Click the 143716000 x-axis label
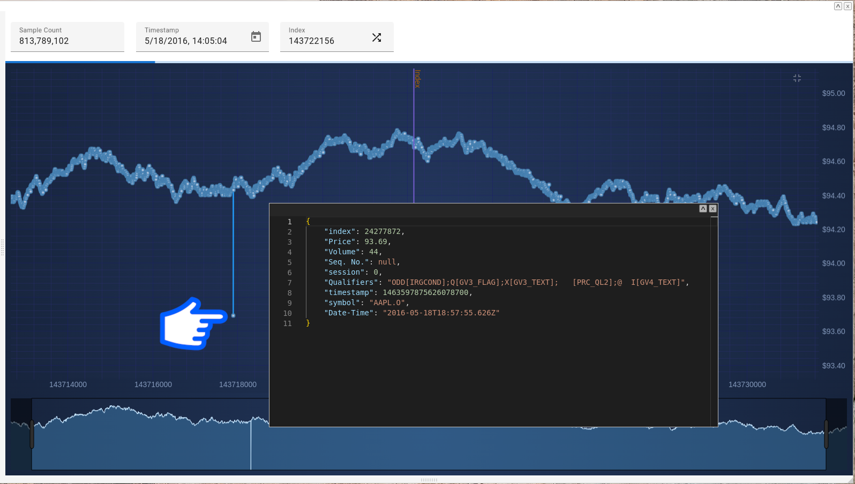The height and width of the screenshot is (484, 855). [x=153, y=384]
